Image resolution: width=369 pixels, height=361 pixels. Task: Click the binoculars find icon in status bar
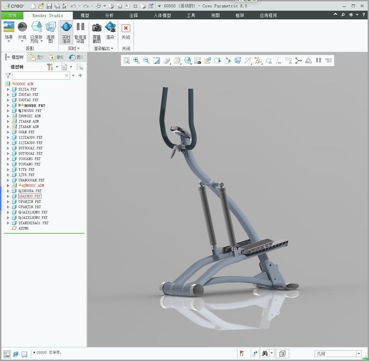265,353
